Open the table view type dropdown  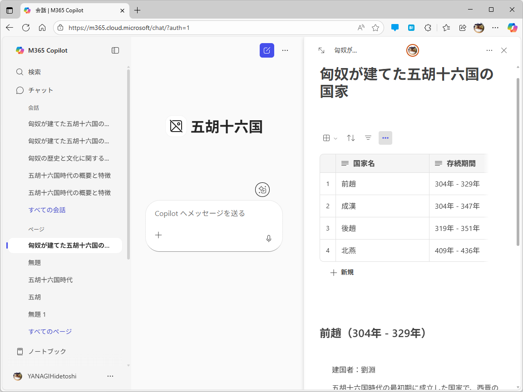click(329, 138)
